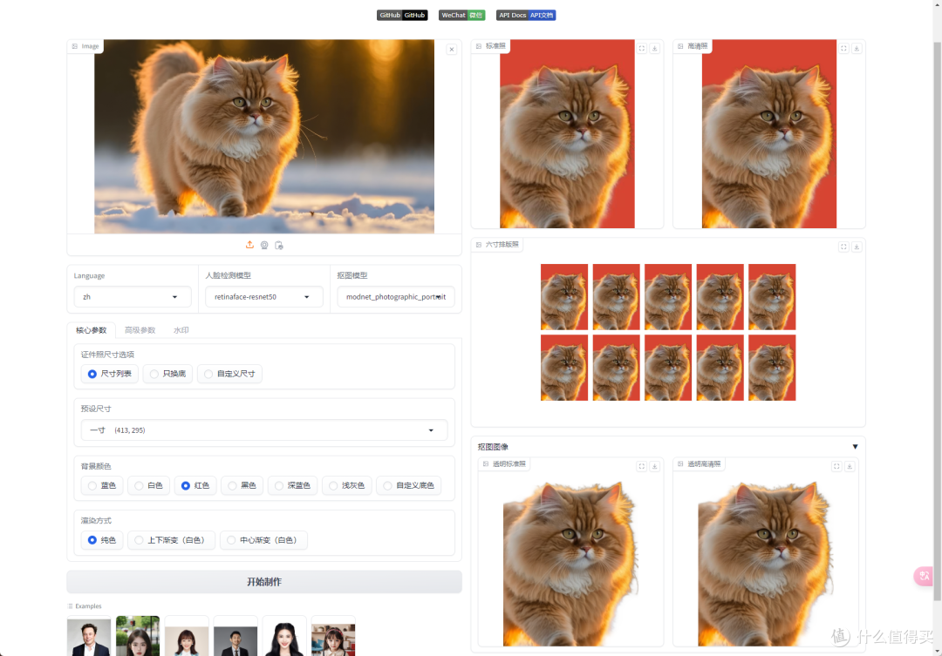Download the 高清照 image
The height and width of the screenshot is (656, 942).
[x=857, y=49]
